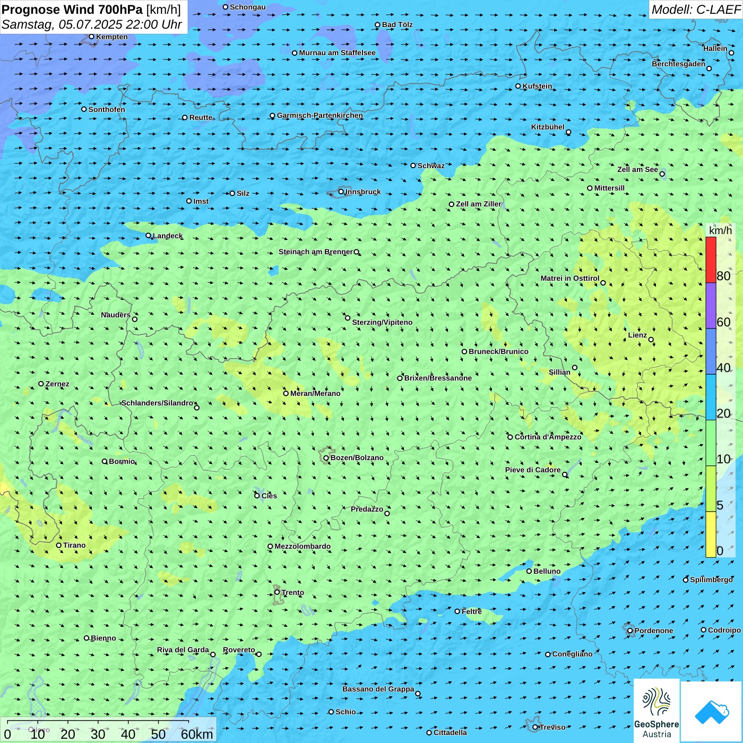Select the Kempten city marker
This screenshot has width=743, height=743.
pyautogui.click(x=91, y=37)
